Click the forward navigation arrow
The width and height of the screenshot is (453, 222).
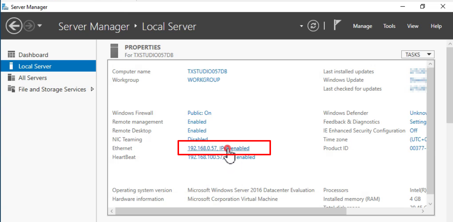point(29,26)
